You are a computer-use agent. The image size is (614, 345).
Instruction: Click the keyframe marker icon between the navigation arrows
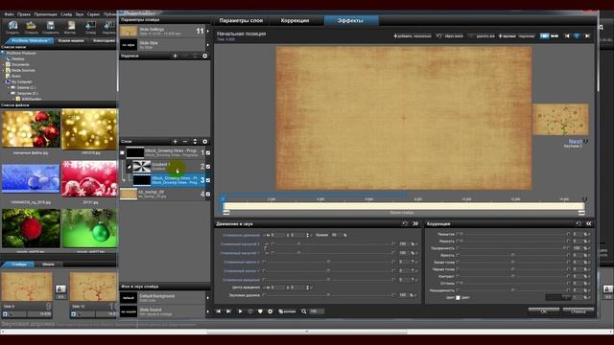tap(577, 36)
